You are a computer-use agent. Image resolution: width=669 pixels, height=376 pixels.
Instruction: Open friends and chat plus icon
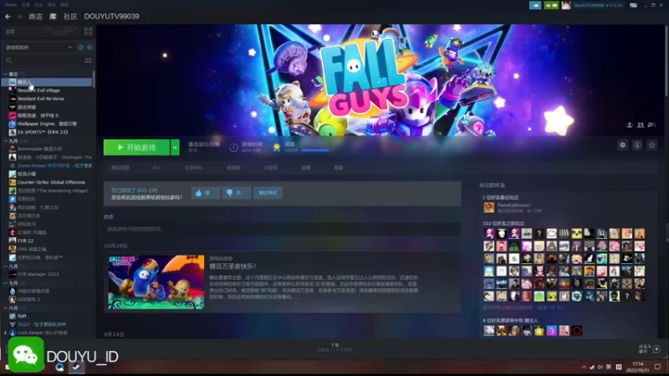click(x=656, y=349)
